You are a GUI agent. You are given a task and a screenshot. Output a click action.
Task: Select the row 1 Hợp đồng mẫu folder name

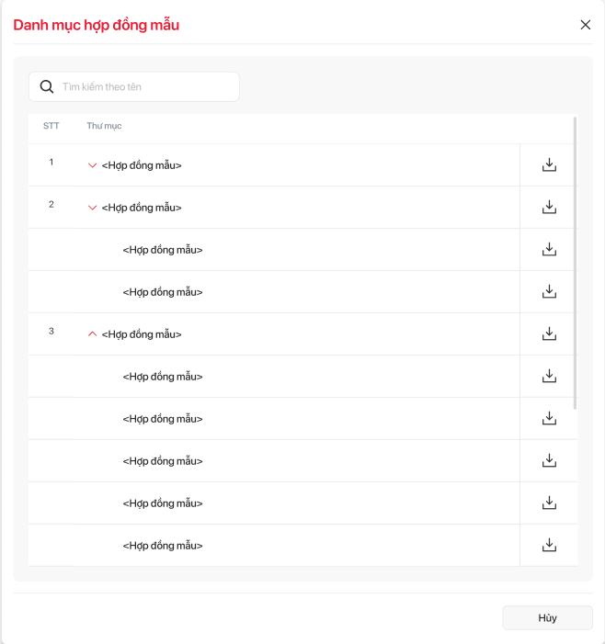pos(142,165)
